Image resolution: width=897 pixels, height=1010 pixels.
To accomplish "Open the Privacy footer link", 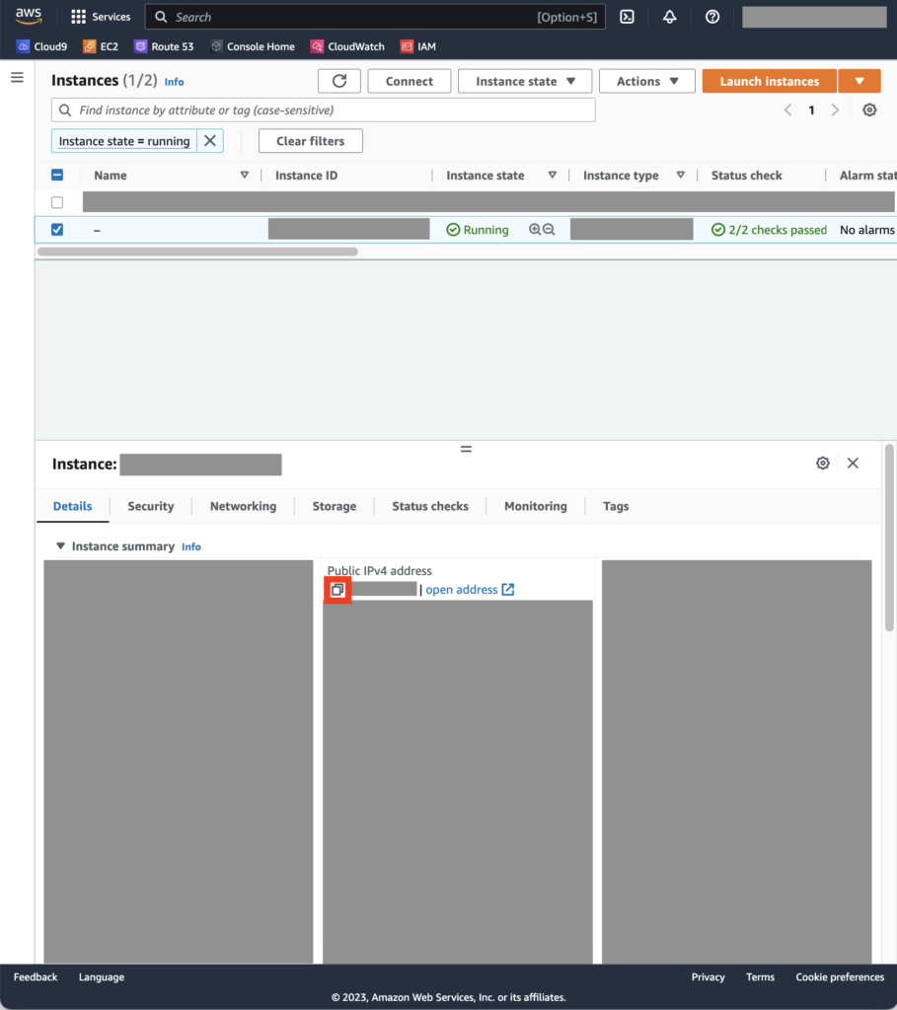I will coord(709,977).
